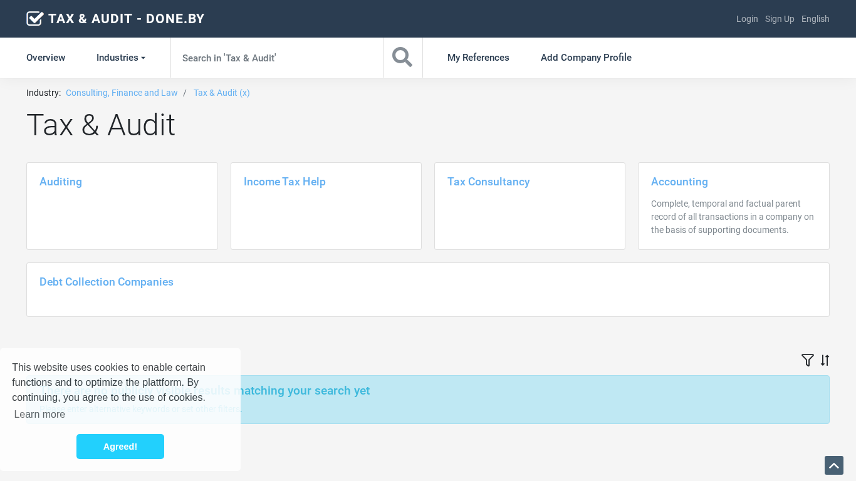
Task: Click the Login link
Action: tap(747, 19)
